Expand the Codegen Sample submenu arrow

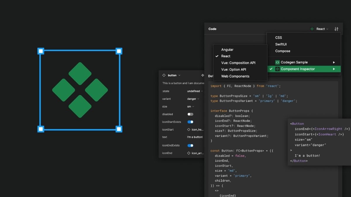334,62
